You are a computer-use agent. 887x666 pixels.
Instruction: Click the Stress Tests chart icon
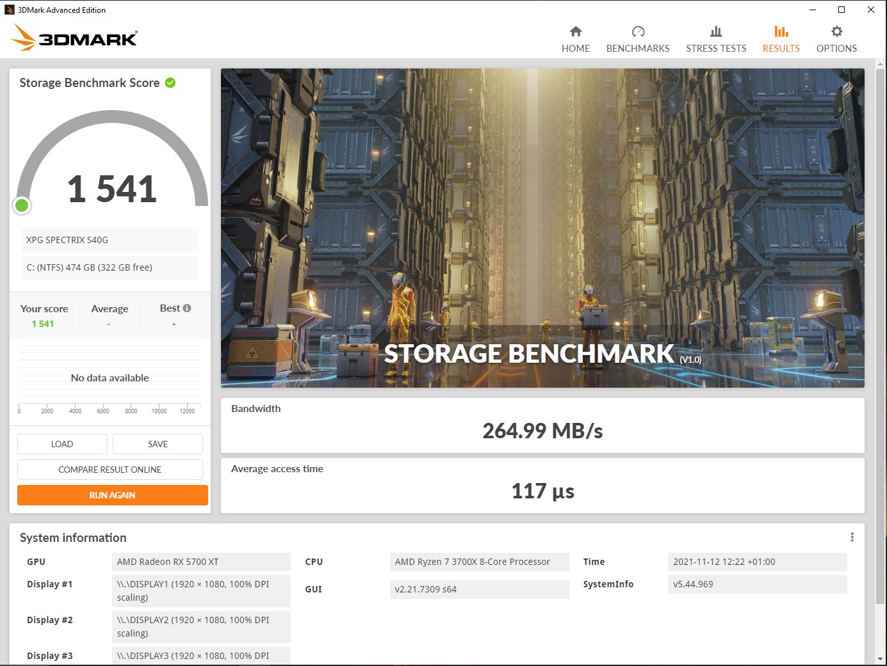click(x=716, y=31)
